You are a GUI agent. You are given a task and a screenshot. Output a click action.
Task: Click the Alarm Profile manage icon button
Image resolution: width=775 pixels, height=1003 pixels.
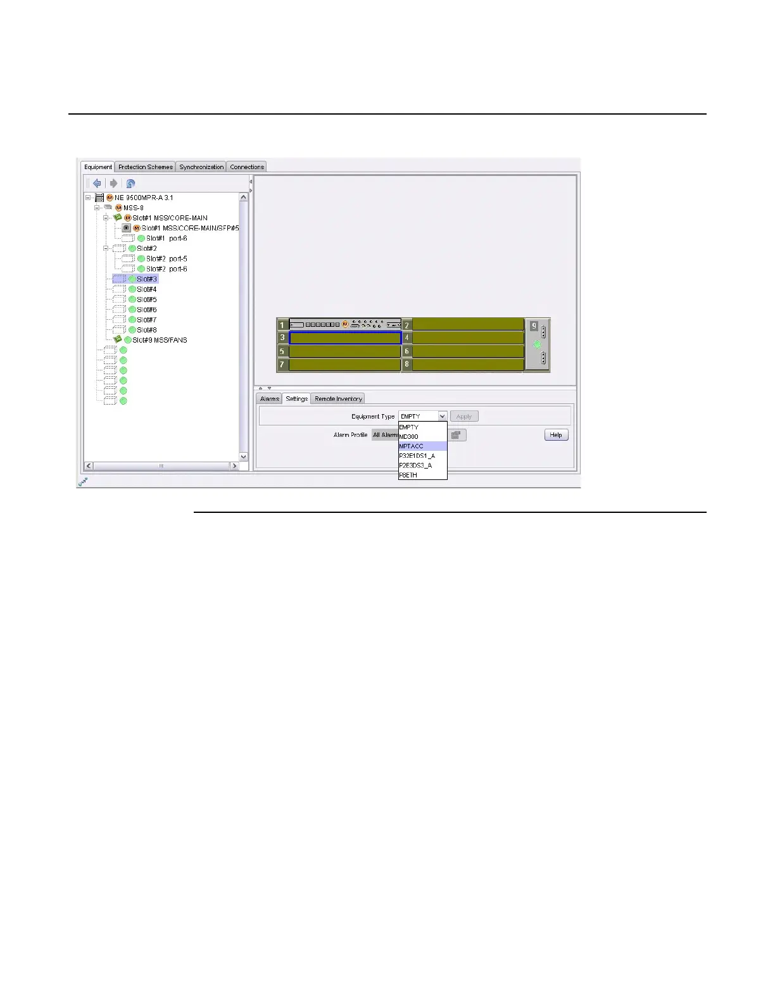[457, 435]
